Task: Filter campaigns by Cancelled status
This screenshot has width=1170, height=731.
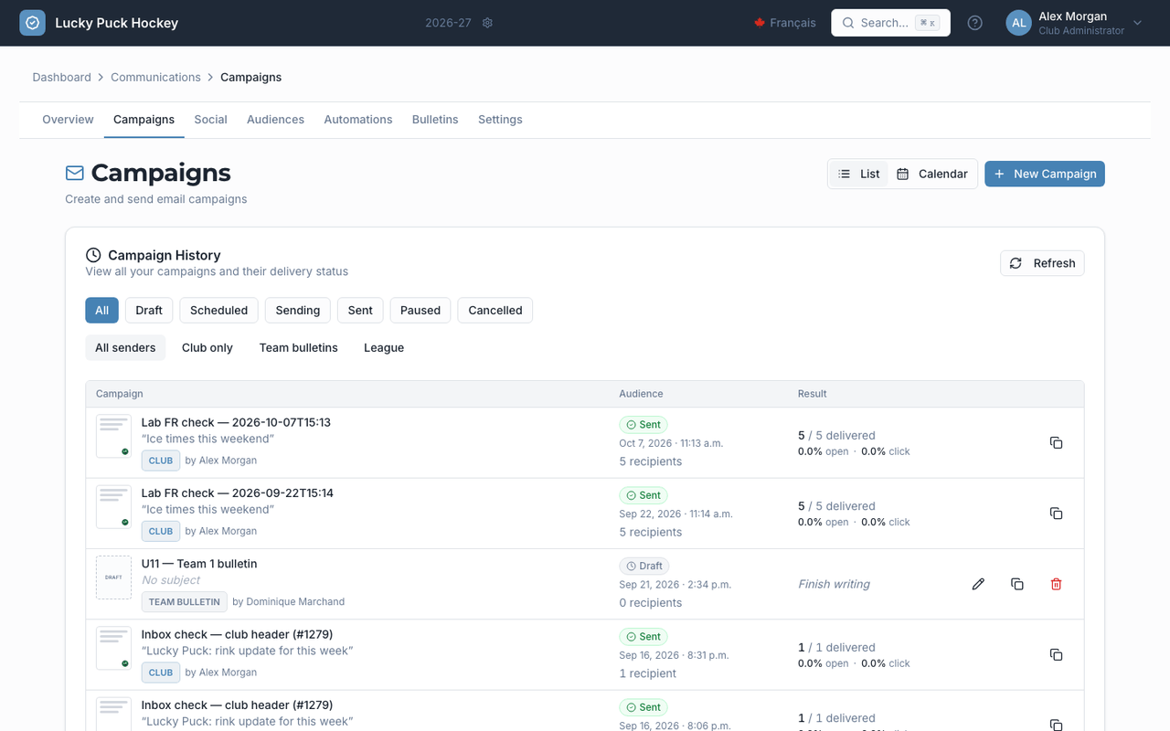Action: [495, 310]
